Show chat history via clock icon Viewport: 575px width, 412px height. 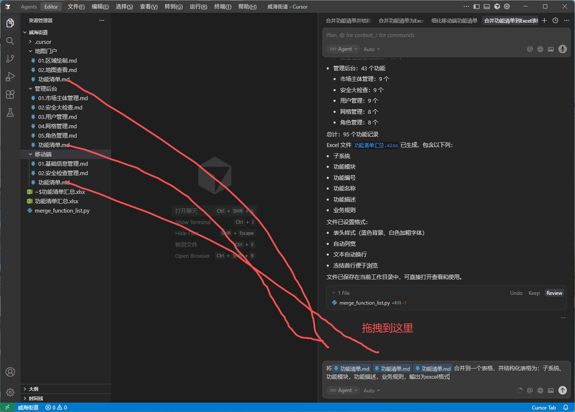555,20
